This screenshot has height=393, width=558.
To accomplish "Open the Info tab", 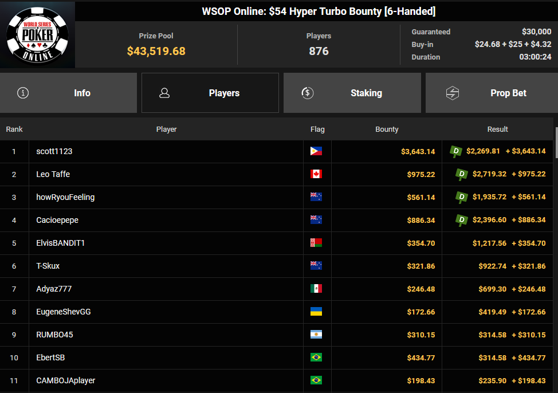I will click(68, 93).
